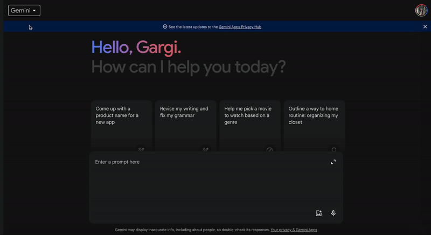This screenshot has height=235, width=431.
Task: Open the user profile avatar
Action: [421, 10]
